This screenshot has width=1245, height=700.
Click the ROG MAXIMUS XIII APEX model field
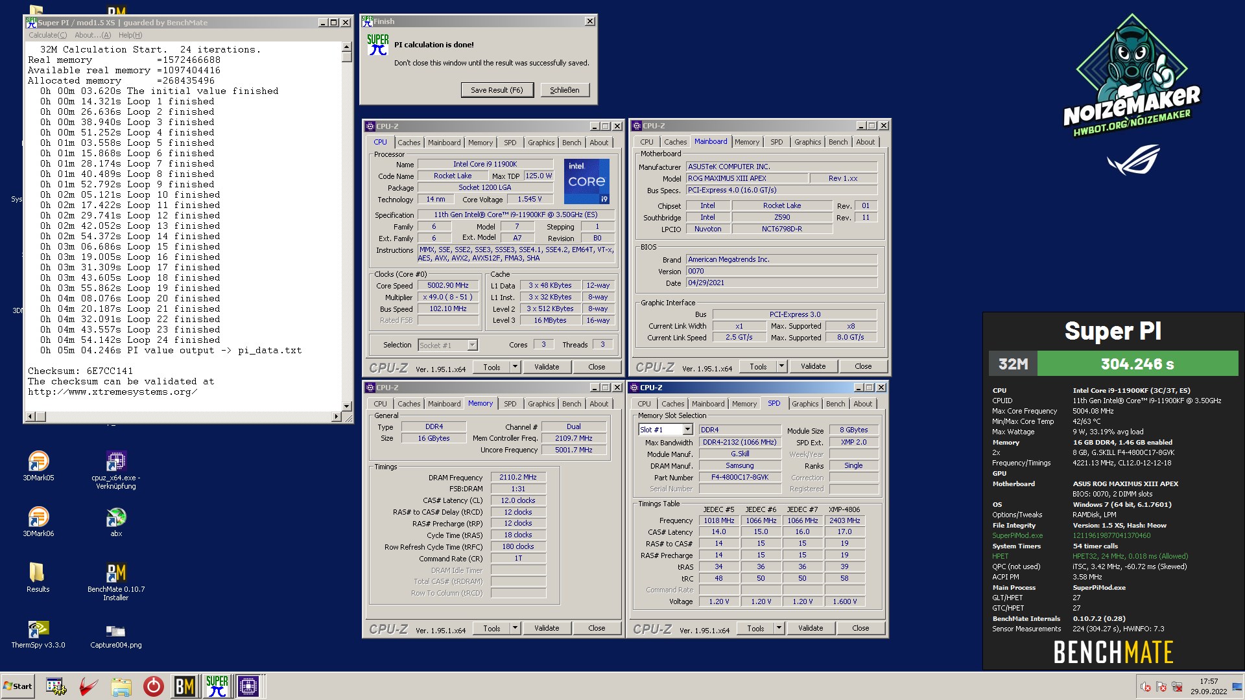(747, 178)
